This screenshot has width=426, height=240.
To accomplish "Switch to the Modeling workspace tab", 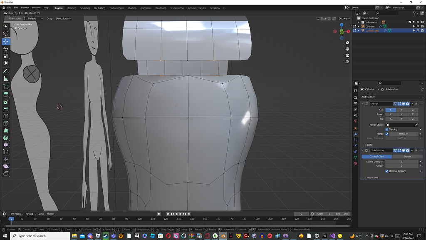I will point(72,8).
